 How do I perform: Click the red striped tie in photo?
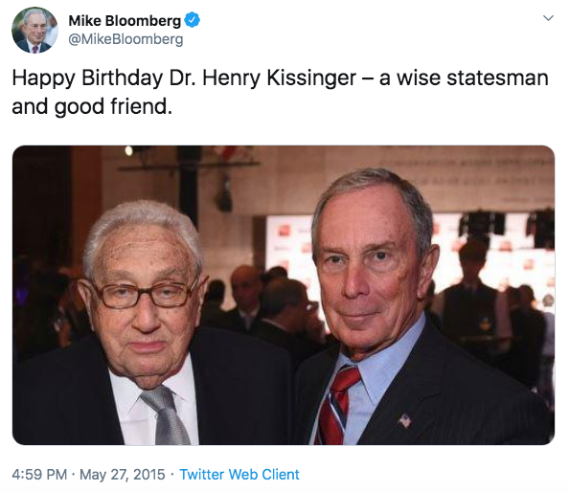(x=337, y=405)
